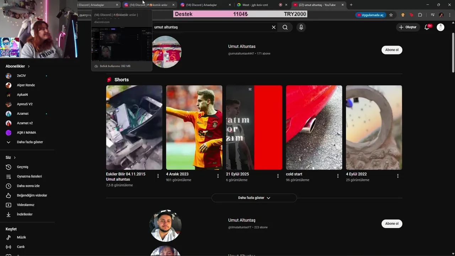Expand the Abonelikler section chevron
This screenshot has width=455, height=256.
click(x=29, y=66)
